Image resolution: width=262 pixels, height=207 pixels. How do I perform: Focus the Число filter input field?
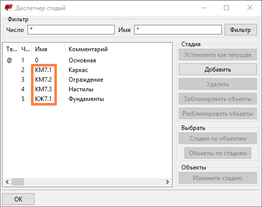pos(71,30)
